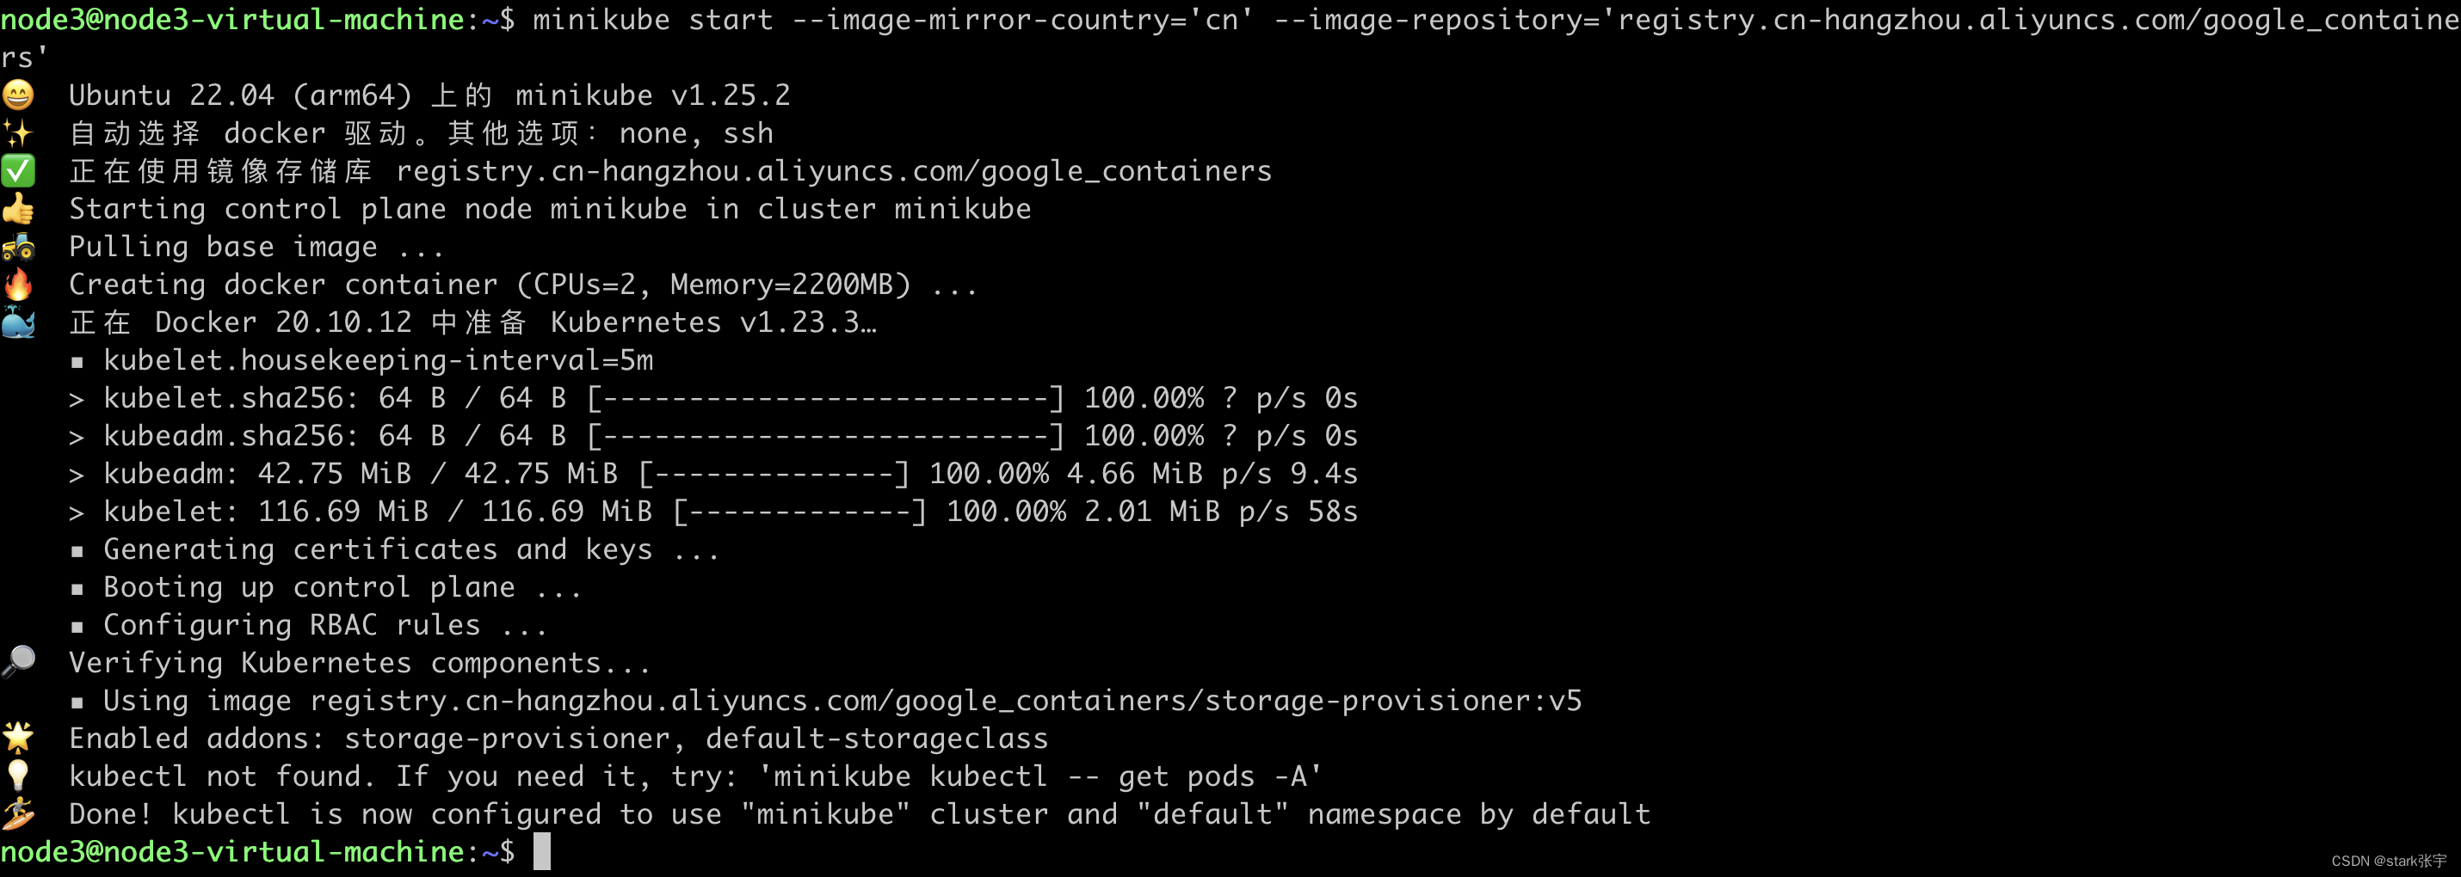Click the fire emoji by Creating docker container
Image resolution: width=2461 pixels, height=877 pixels.
coord(18,285)
